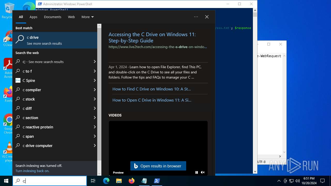Switch to the Web search tab
Image resolution: width=331 pixels, height=186 pixels.
[71, 17]
